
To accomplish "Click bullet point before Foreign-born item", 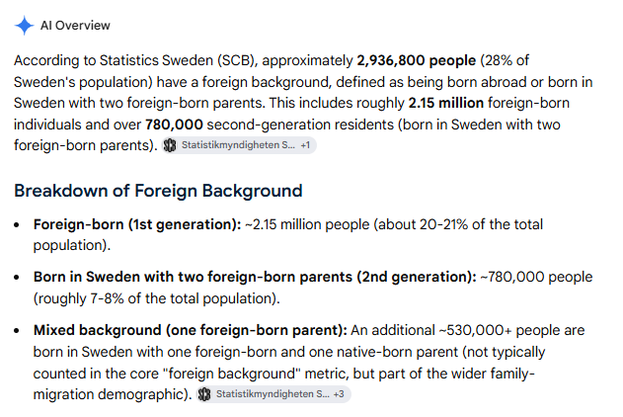I will pyautogui.click(x=16, y=225).
